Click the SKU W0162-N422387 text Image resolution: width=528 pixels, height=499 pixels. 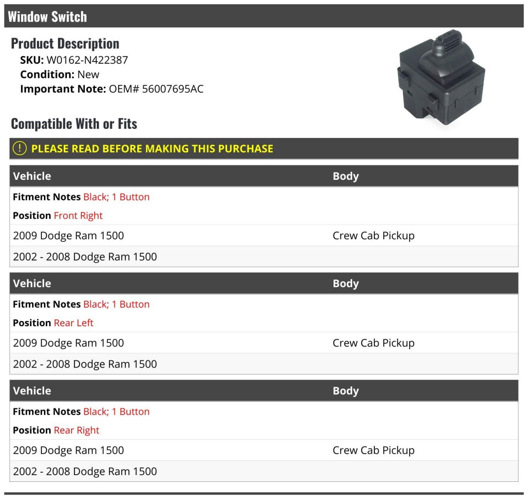tap(74, 60)
